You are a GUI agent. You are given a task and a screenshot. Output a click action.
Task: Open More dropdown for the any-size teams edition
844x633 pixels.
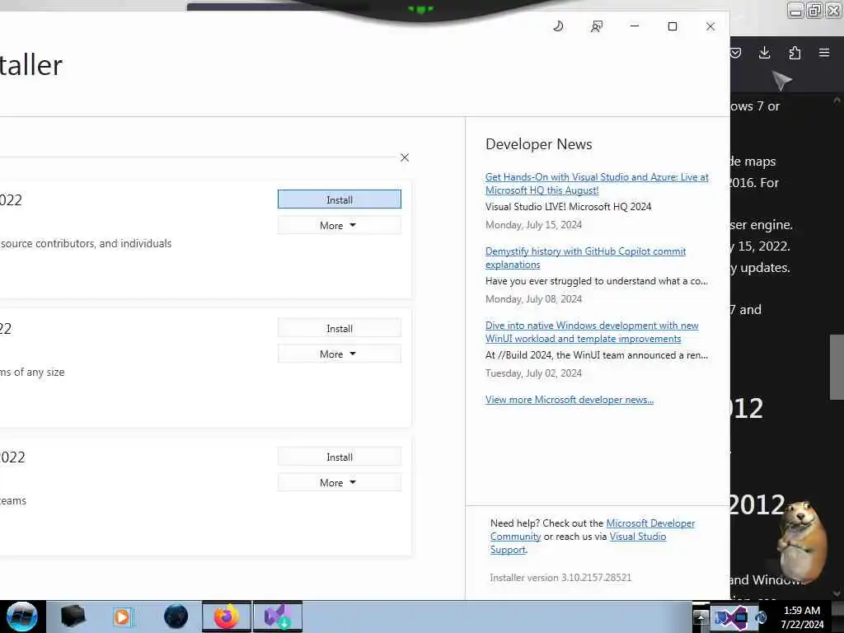click(x=339, y=354)
